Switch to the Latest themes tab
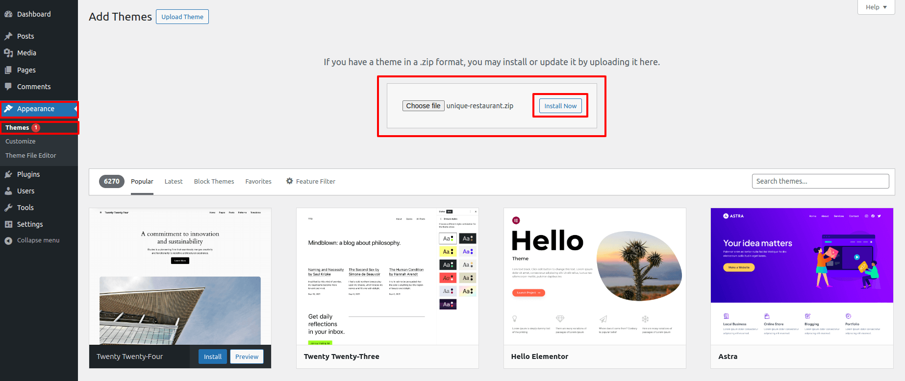Image resolution: width=905 pixels, height=381 pixels. [x=174, y=181]
